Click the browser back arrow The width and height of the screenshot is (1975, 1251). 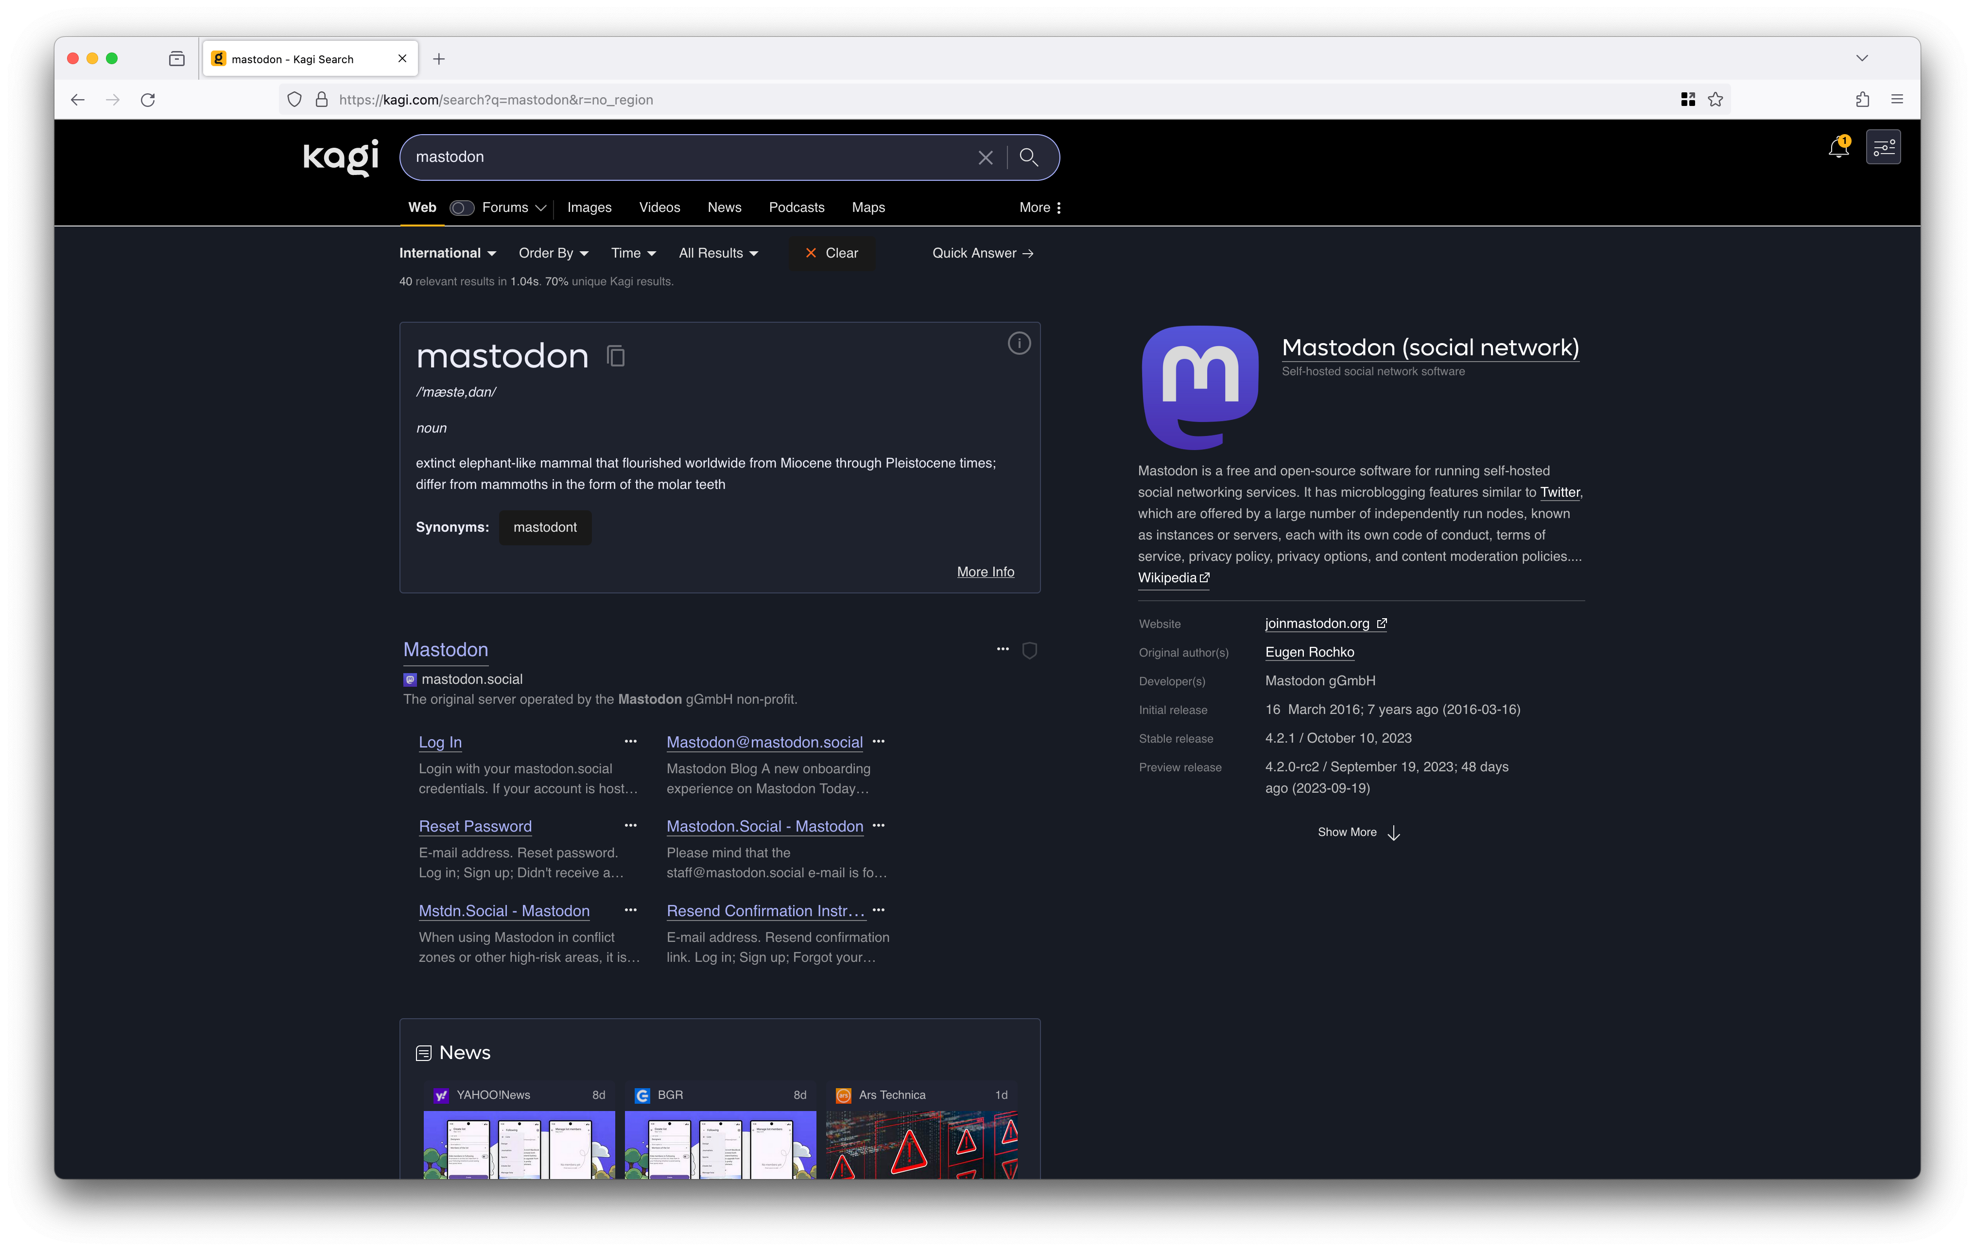click(x=78, y=100)
